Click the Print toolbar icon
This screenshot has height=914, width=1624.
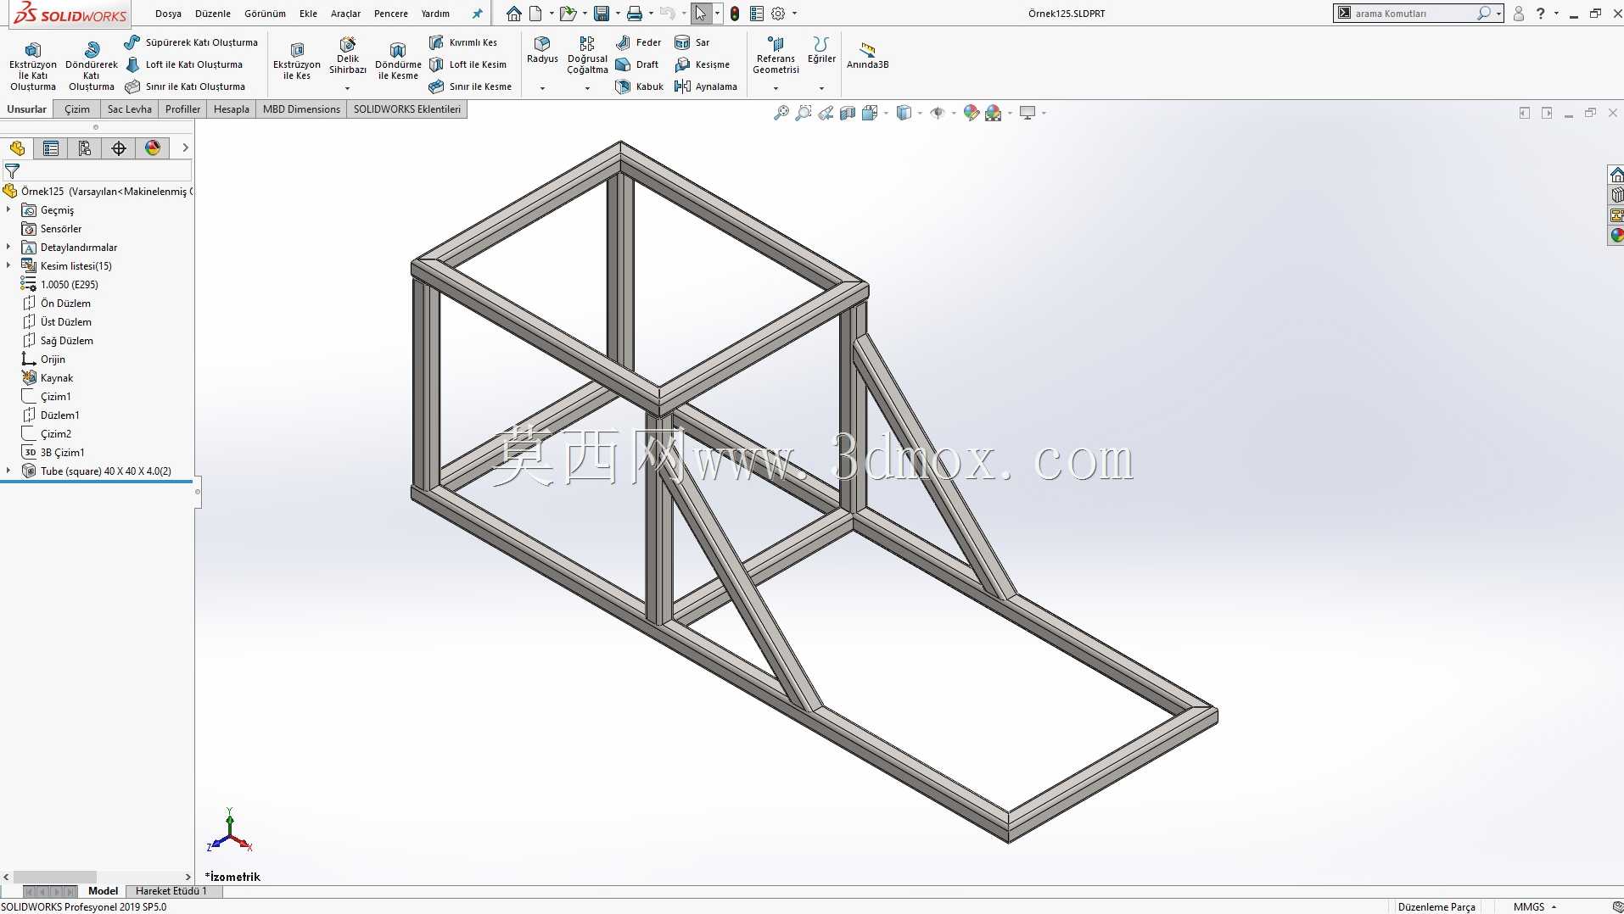(634, 14)
